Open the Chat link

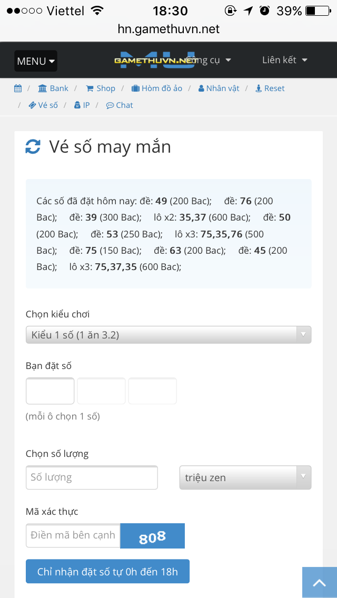click(120, 105)
